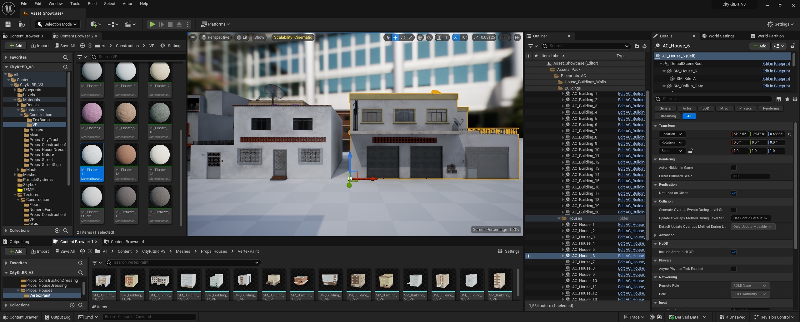Select the Physics filter in the Details panel
Screen dimensions: 800x322
point(745,109)
